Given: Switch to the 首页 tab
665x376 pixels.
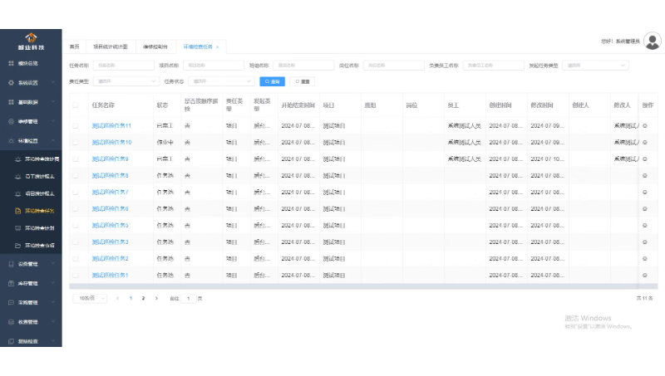Looking at the screenshot, I should [75, 46].
